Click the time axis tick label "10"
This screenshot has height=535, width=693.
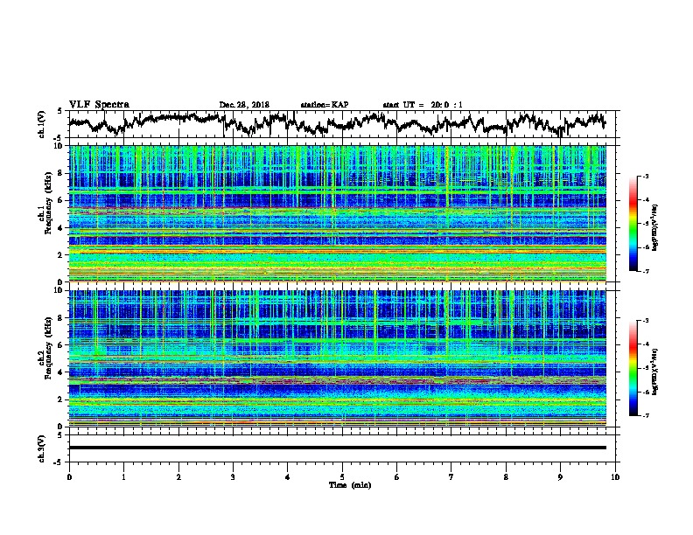click(615, 477)
